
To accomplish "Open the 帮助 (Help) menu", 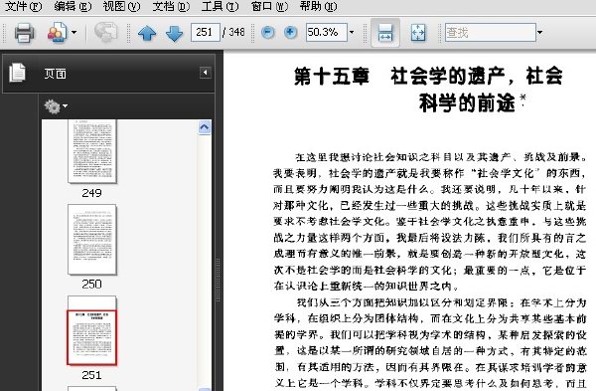I will 318,6.
